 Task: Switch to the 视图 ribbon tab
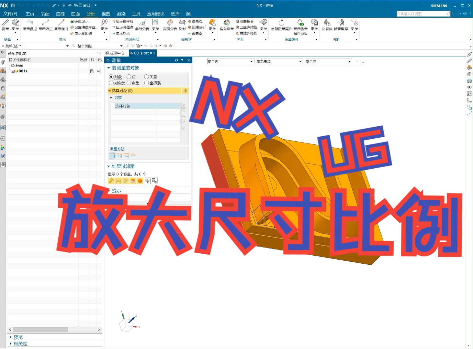click(106, 14)
